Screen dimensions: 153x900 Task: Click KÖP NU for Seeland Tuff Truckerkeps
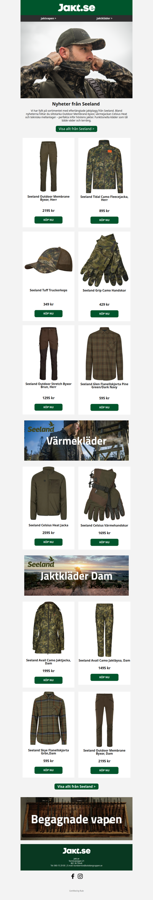[49, 313]
